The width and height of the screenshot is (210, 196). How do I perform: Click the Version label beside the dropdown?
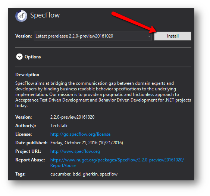23,36
